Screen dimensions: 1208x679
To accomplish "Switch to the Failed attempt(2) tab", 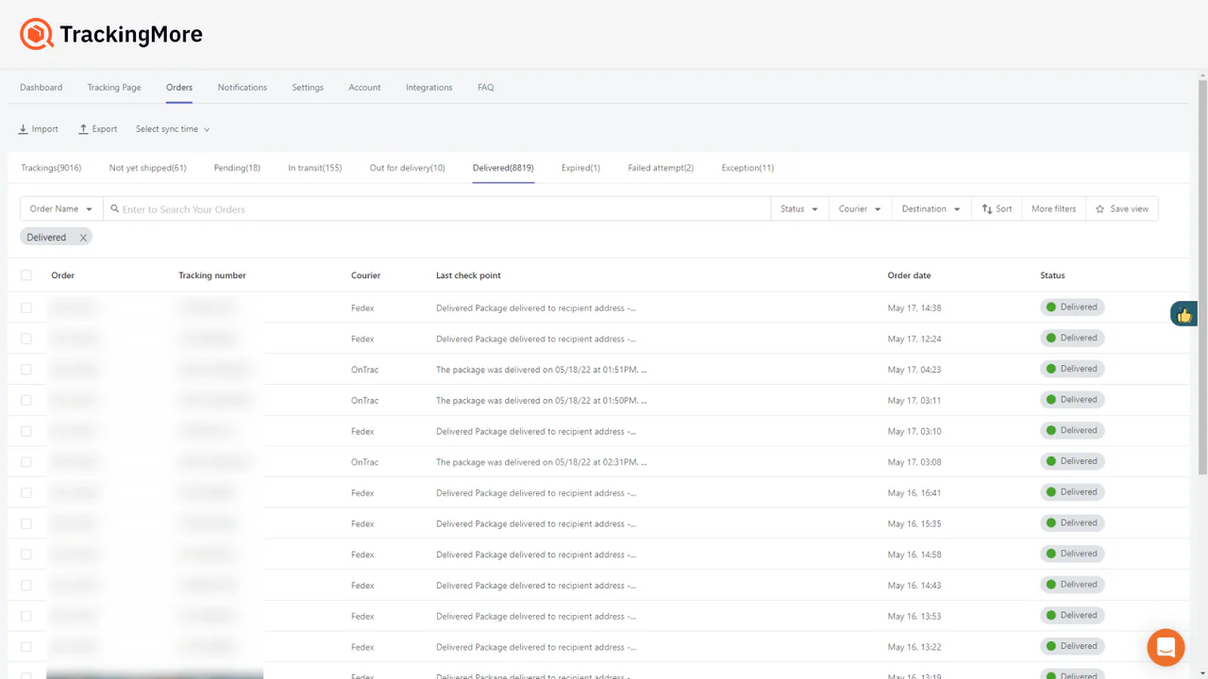I will click(661, 168).
